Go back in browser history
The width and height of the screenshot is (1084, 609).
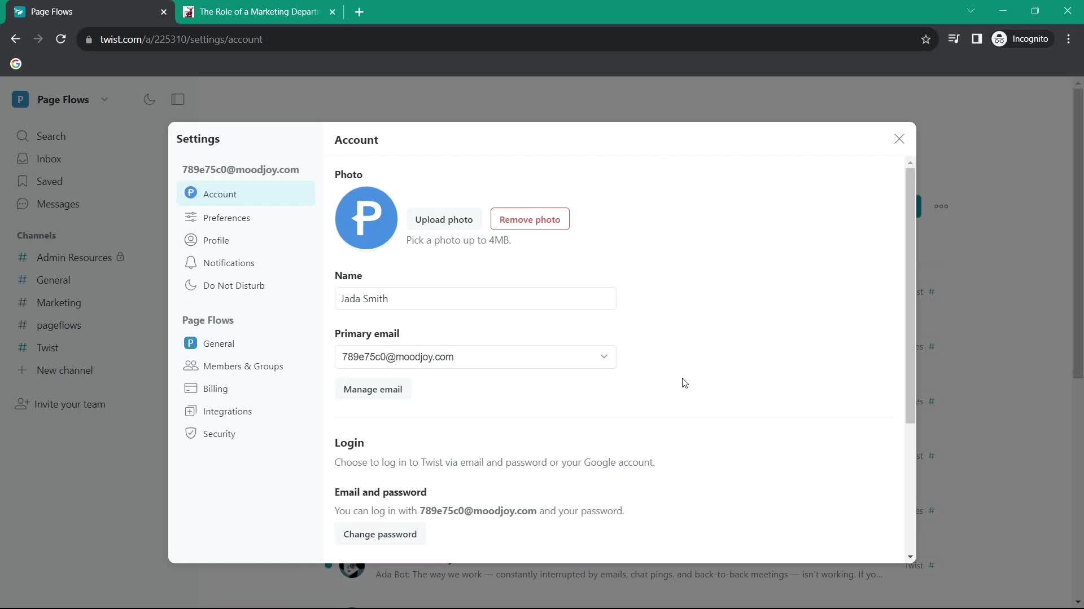click(x=15, y=39)
